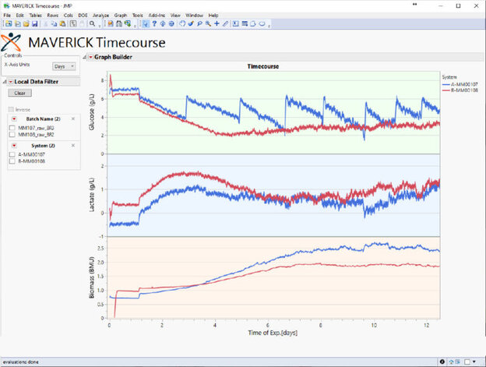Collapse the Local Data Filter disclosure triangle

[5, 82]
